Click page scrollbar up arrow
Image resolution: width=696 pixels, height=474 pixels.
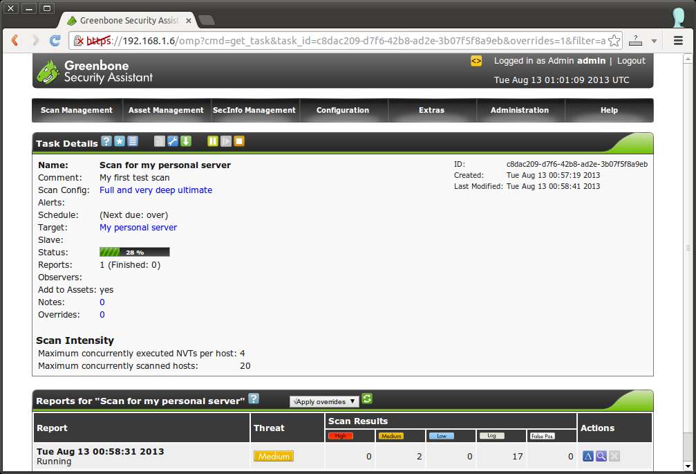pyautogui.click(x=688, y=58)
